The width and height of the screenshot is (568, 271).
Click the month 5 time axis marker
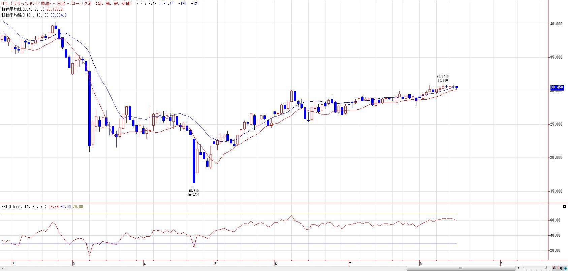tap(215, 264)
